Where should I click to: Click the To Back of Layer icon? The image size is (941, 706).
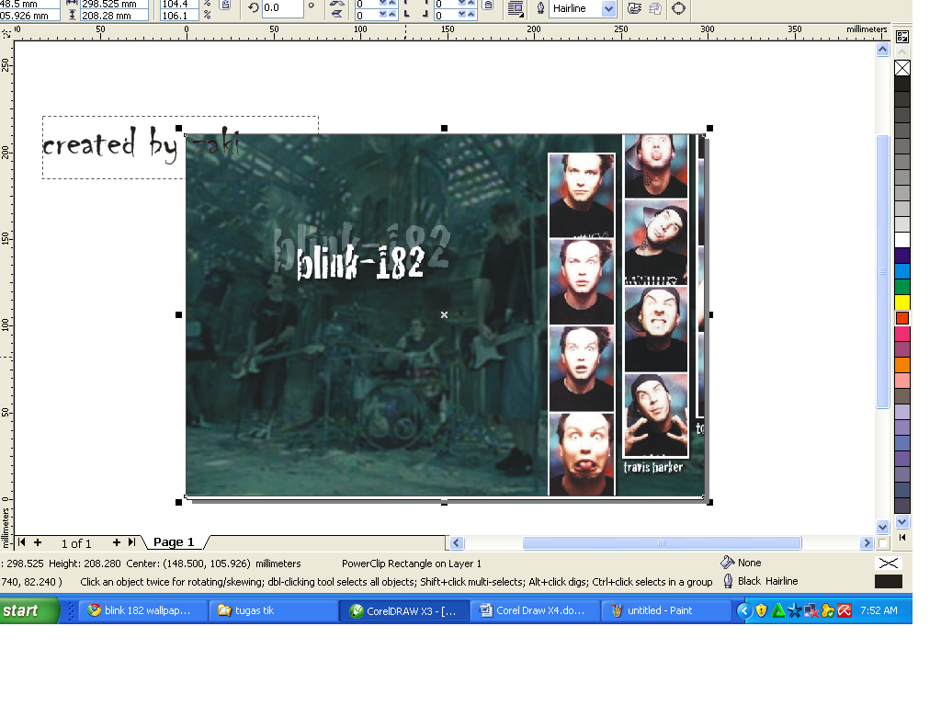pyautogui.click(x=654, y=8)
